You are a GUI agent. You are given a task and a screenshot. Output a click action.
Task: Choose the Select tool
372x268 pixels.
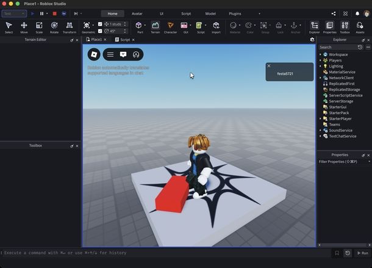(9, 27)
